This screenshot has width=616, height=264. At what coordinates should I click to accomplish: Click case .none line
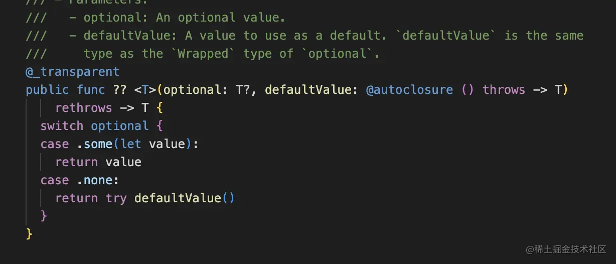click(x=80, y=180)
